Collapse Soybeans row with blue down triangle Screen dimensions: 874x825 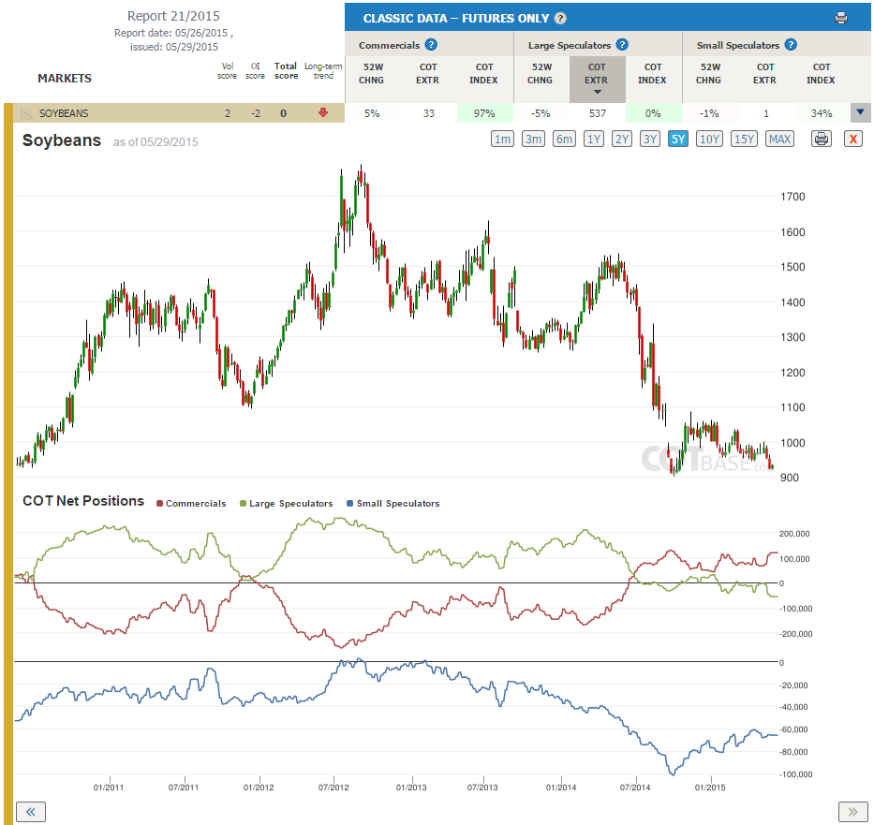point(860,112)
